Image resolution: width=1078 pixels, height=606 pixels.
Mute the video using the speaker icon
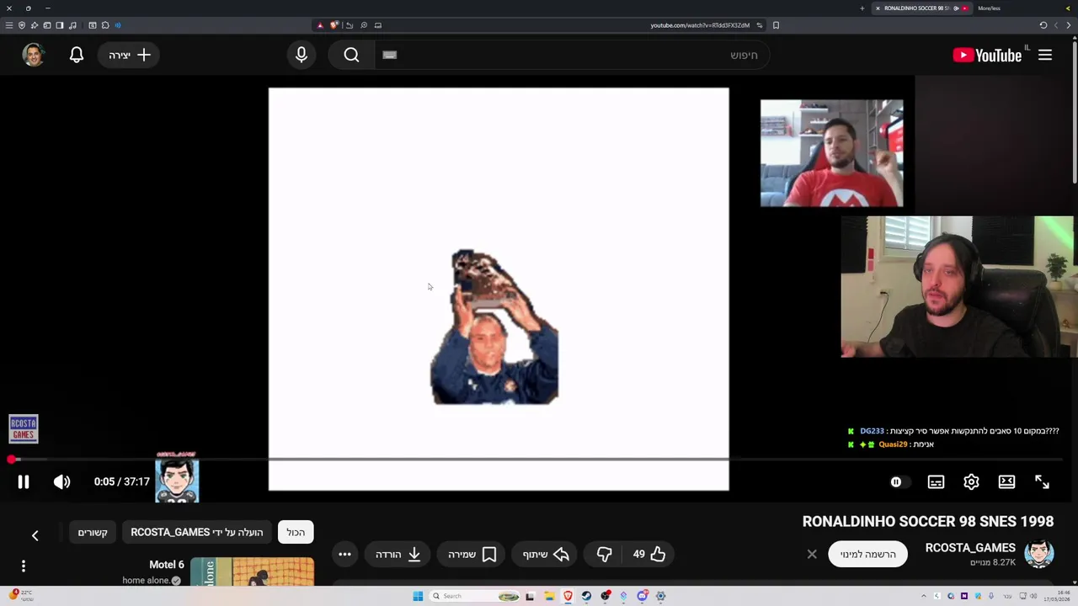tap(62, 481)
